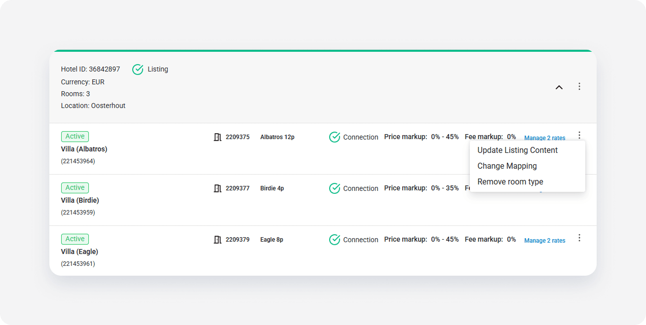Click Eagle row Fee markup 0% value
This screenshot has height=325, width=646.
pos(511,239)
